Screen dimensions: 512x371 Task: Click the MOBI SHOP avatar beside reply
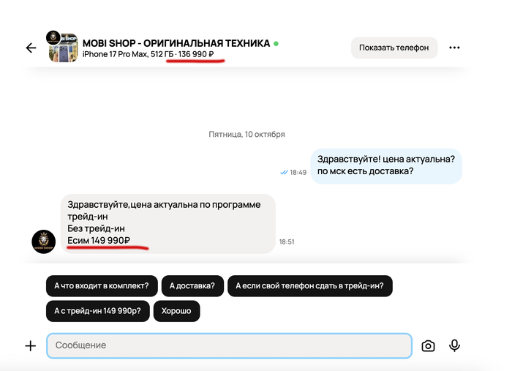44,241
